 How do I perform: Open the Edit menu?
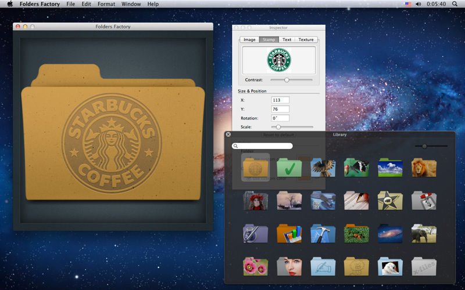[x=86, y=4]
